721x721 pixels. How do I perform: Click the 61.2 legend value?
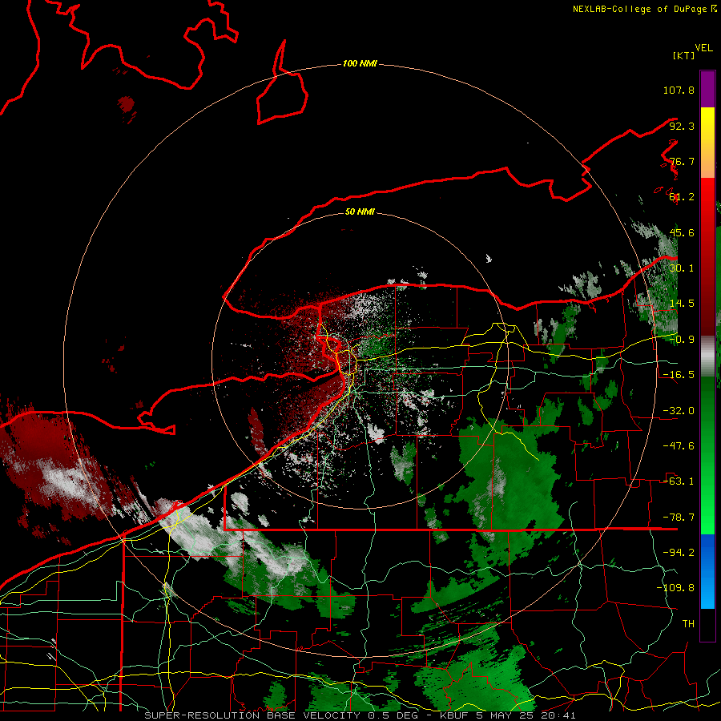click(682, 197)
